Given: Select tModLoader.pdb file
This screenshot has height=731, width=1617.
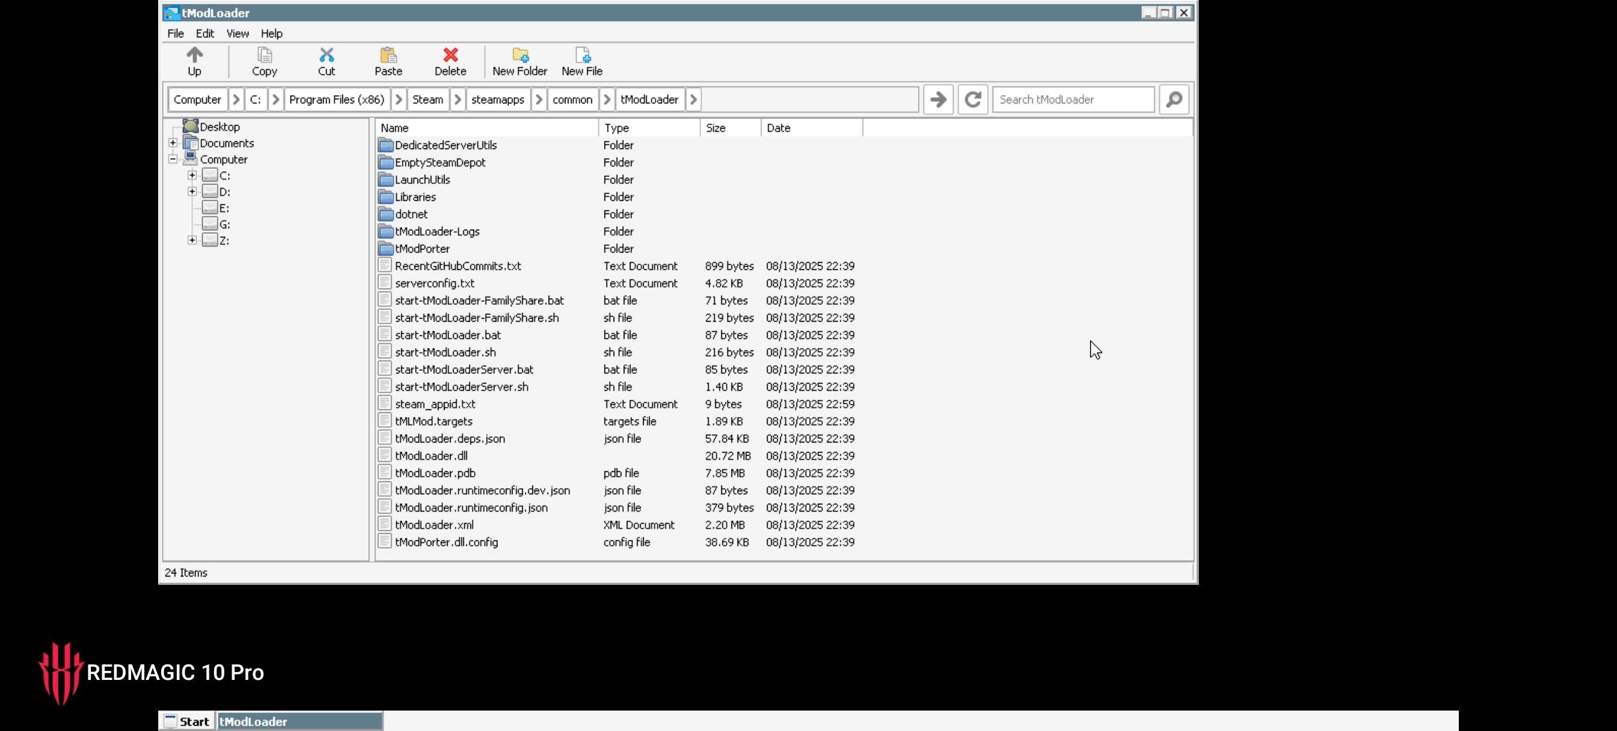Looking at the screenshot, I should (435, 473).
